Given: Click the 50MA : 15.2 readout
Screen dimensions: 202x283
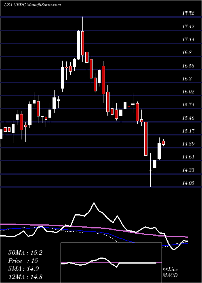Looking at the screenshot, I should [x=25, y=253].
